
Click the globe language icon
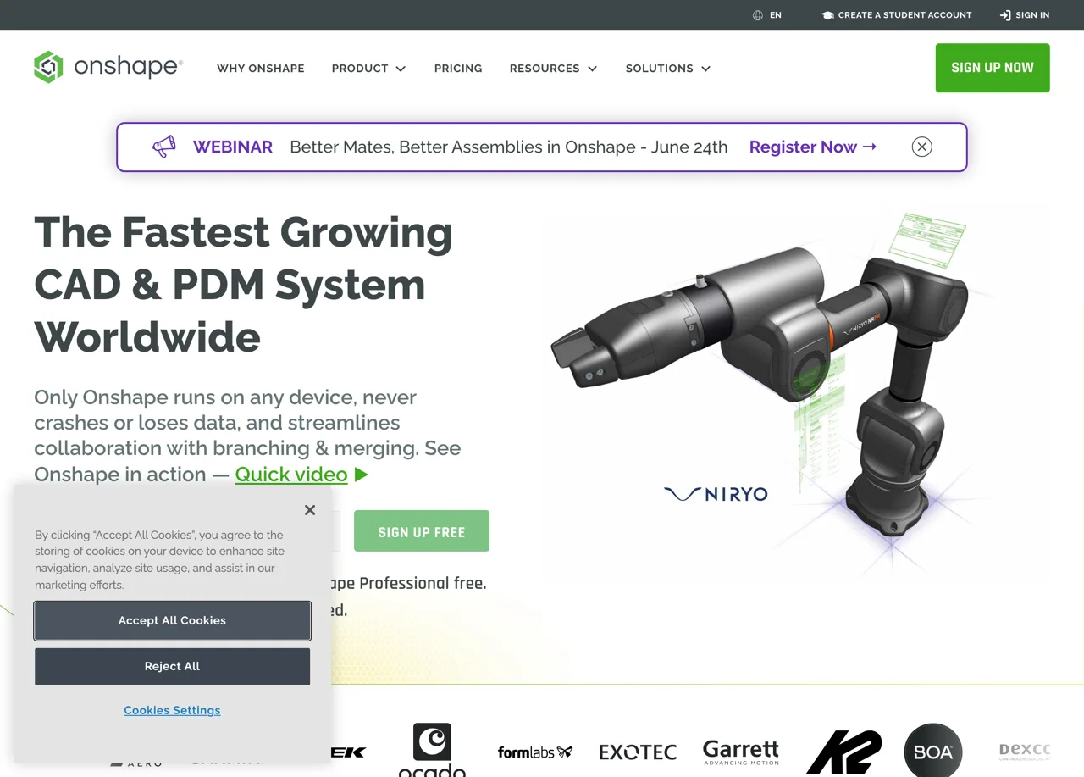point(758,15)
